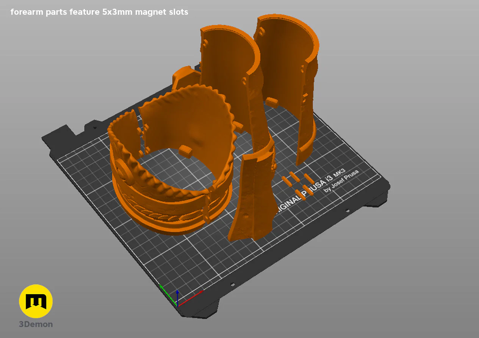Click the yellow 3Demon logo icon
Screen dimensions: 479x338
tap(36, 301)
